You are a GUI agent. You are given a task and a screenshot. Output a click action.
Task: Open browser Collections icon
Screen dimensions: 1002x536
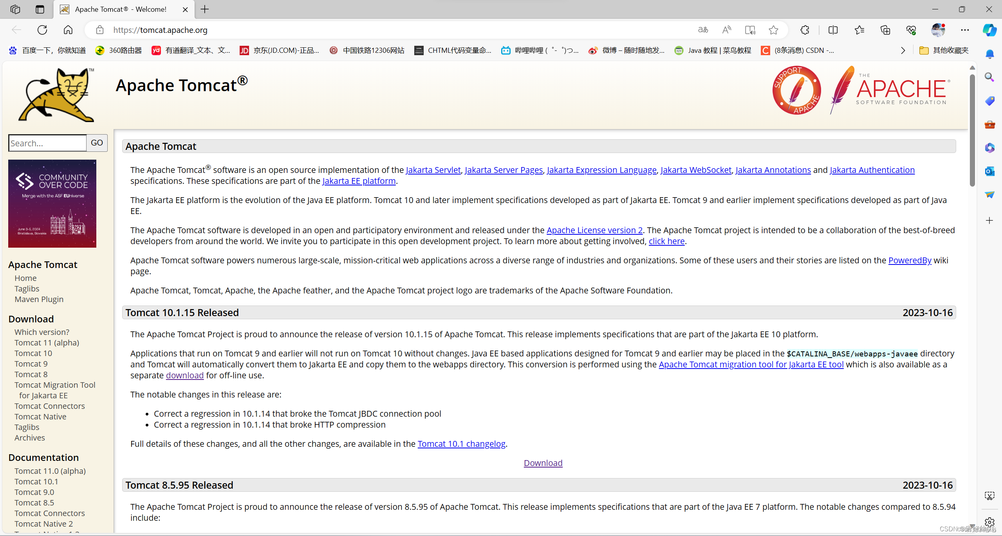[885, 30]
